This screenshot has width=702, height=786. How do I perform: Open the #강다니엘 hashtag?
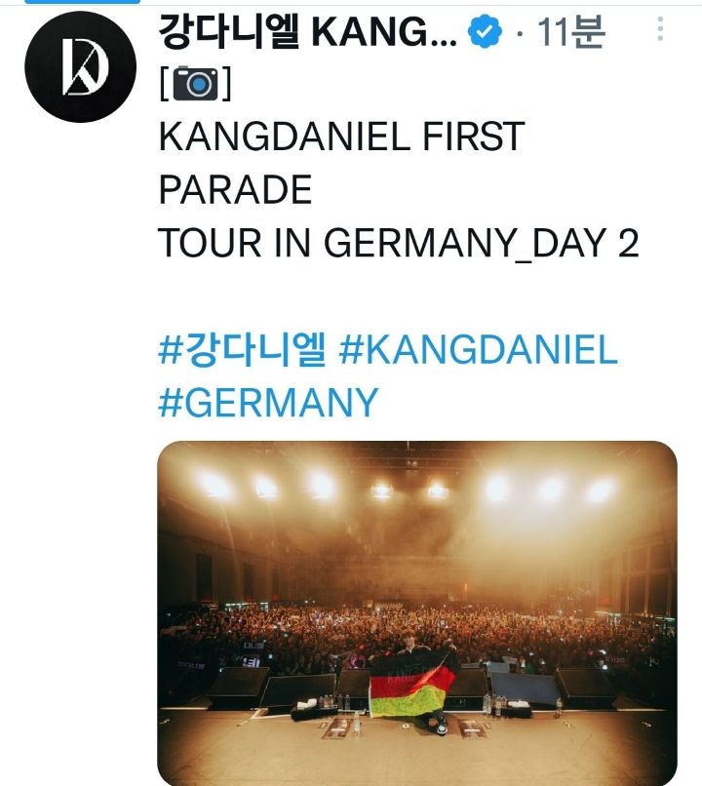point(241,350)
